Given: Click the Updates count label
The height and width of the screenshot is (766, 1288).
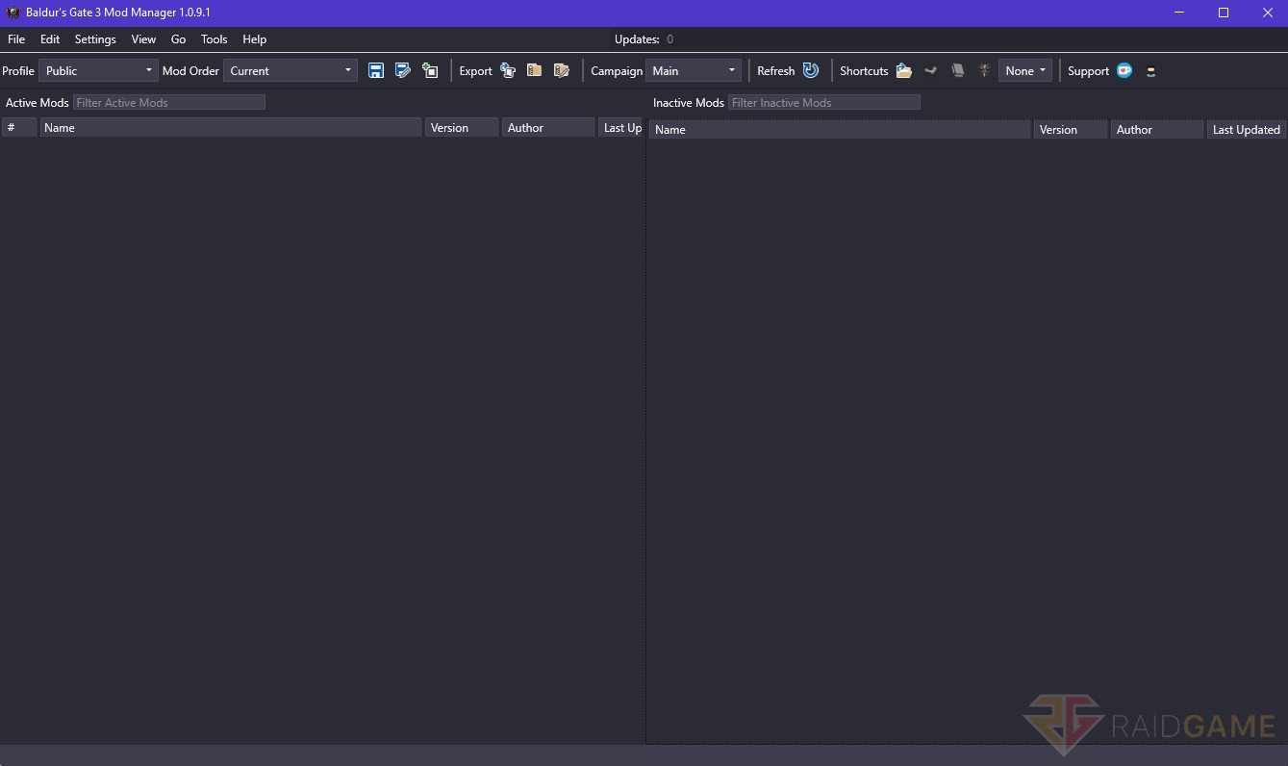Looking at the screenshot, I should click(x=644, y=39).
